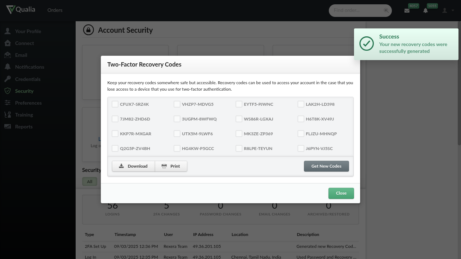
Task: Open the mail envelope icon with 4057 badge
Action: click(x=407, y=10)
